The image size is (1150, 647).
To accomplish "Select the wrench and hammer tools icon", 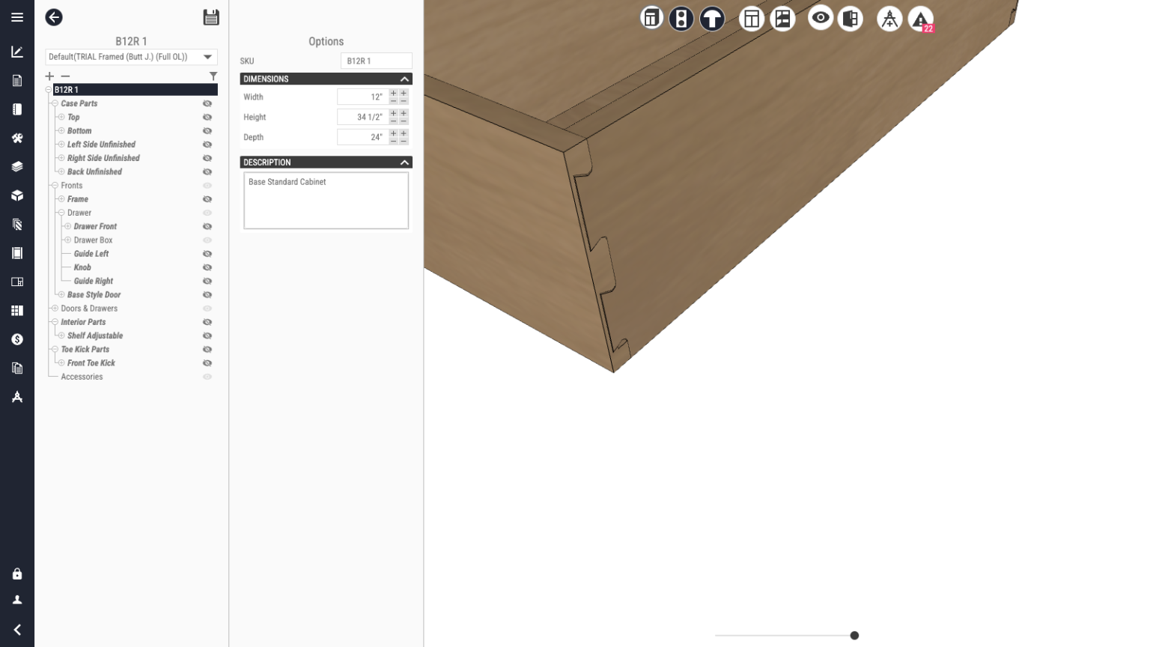I will (16, 137).
